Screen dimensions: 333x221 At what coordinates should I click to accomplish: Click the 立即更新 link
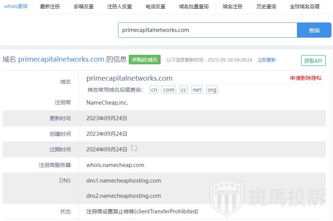tap(267, 60)
